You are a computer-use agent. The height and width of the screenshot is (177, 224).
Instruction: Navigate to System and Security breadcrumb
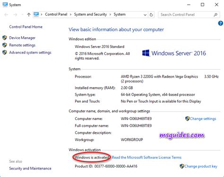pos(90,15)
